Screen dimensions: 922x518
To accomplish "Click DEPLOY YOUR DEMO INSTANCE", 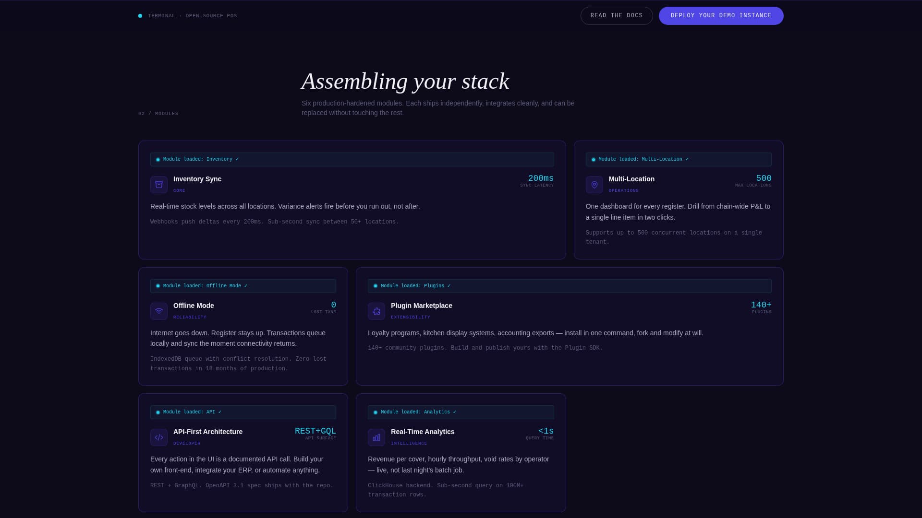I will (x=721, y=15).
